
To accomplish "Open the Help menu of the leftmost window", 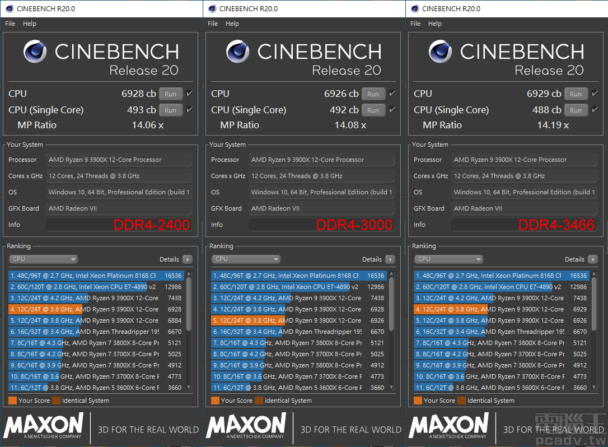I will pos(30,24).
